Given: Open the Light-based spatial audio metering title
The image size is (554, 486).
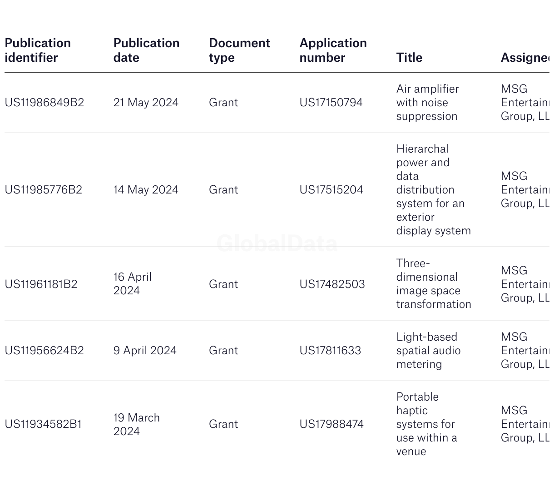Looking at the screenshot, I should coord(428,351).
